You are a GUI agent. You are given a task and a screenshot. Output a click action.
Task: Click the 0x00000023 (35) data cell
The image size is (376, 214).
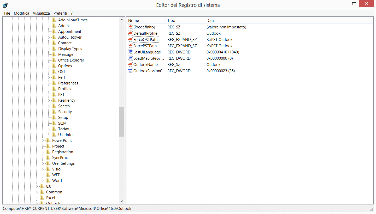point(221,71)
